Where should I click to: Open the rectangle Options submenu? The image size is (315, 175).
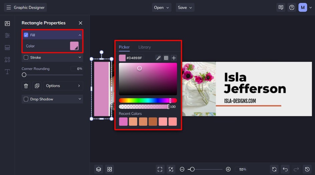(x=63, y=86)
